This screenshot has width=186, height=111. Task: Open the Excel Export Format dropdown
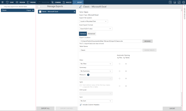96,29
